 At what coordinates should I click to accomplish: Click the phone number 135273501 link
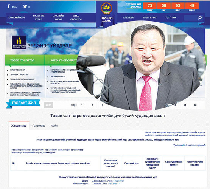[118, 181]
